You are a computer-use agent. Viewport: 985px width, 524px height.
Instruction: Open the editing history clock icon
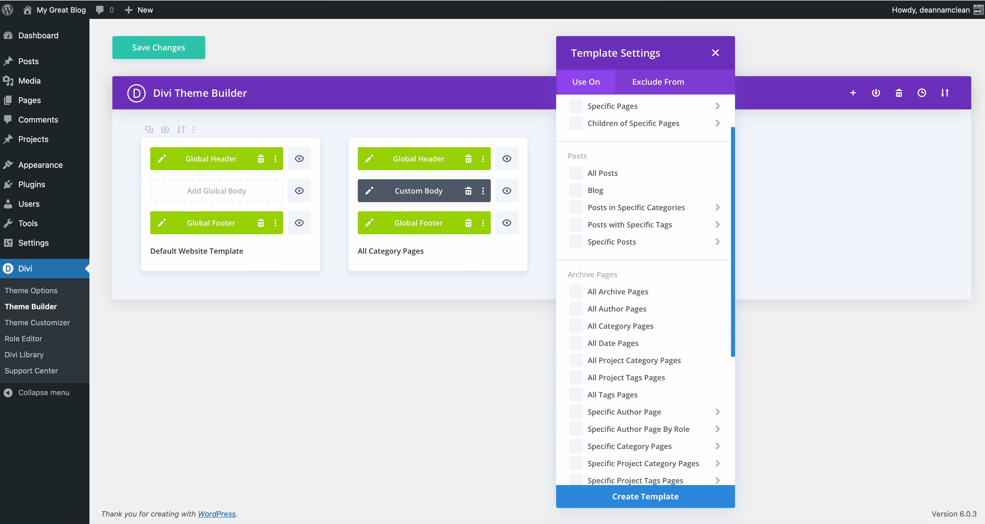pyautogui.click(x=922, y=92)
